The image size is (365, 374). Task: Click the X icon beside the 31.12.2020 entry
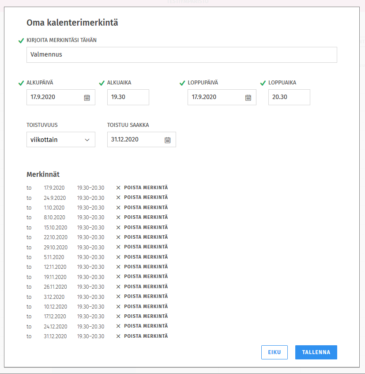tap(118, 336)
